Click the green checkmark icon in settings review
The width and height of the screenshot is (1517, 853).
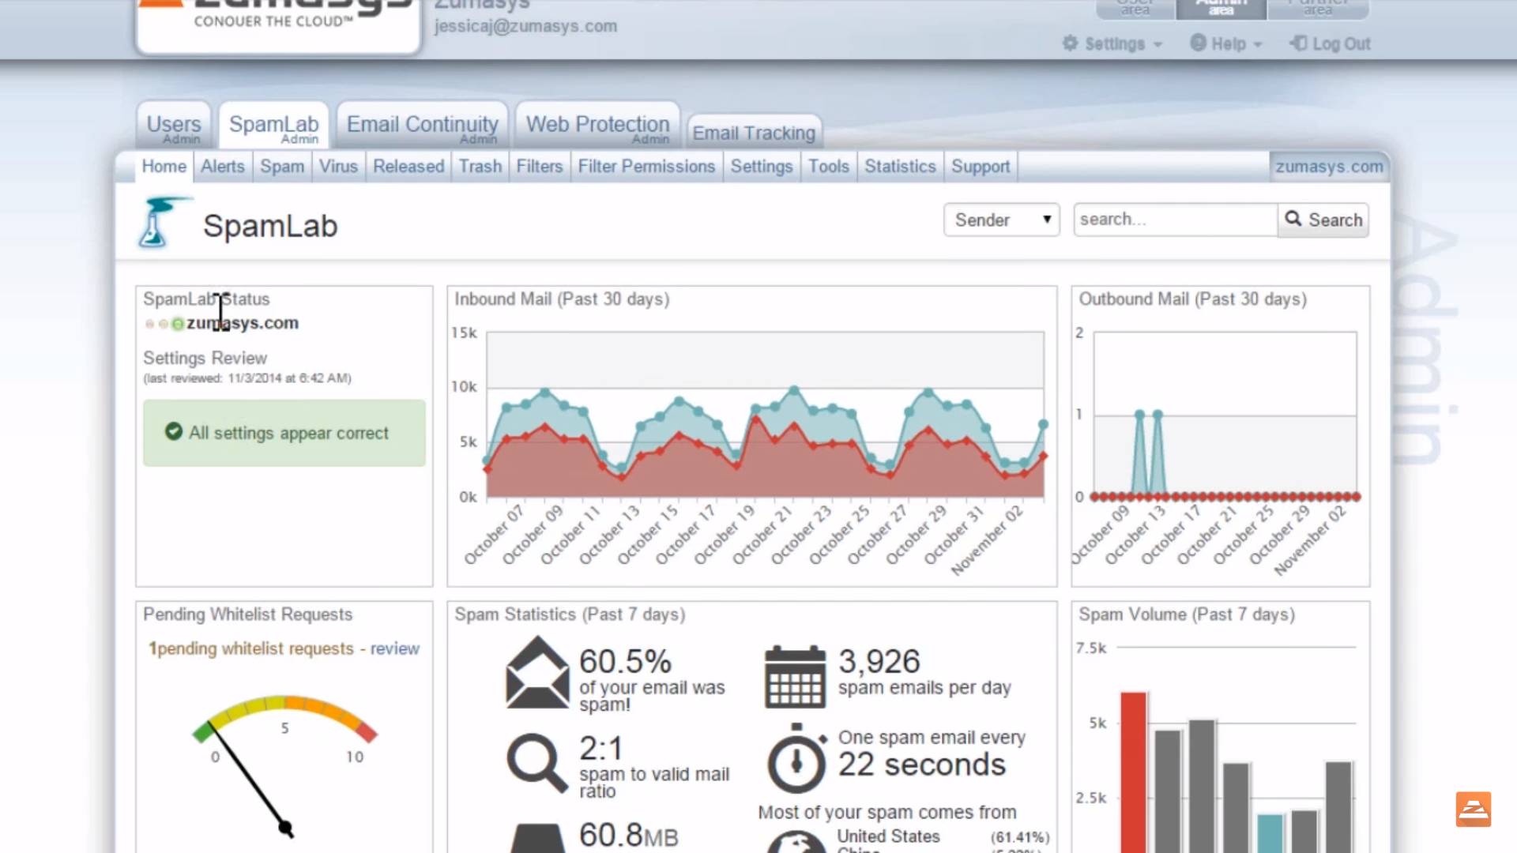(x=173, y=431)
